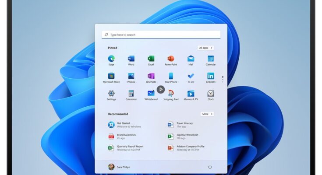The height and width of the screenshot is (175, 322).
Task: Click the search magnifier icon
Action: click(106, 35)
